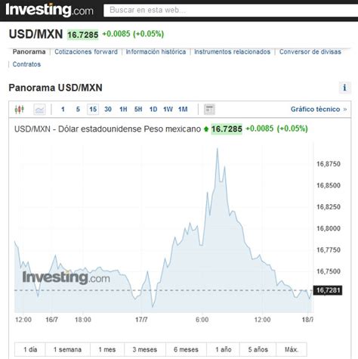The image size is (358, 359).
Task: Show the 6 meses range
Action: 186,349
